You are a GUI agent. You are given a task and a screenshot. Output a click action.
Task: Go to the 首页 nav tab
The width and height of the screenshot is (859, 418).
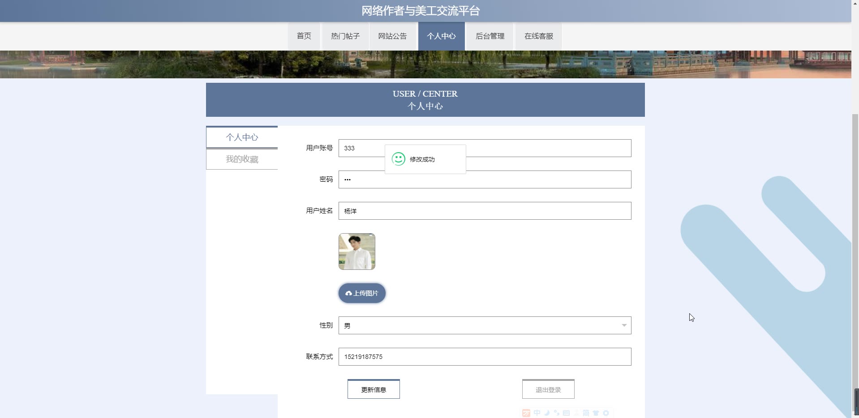(x=304, y=36)
